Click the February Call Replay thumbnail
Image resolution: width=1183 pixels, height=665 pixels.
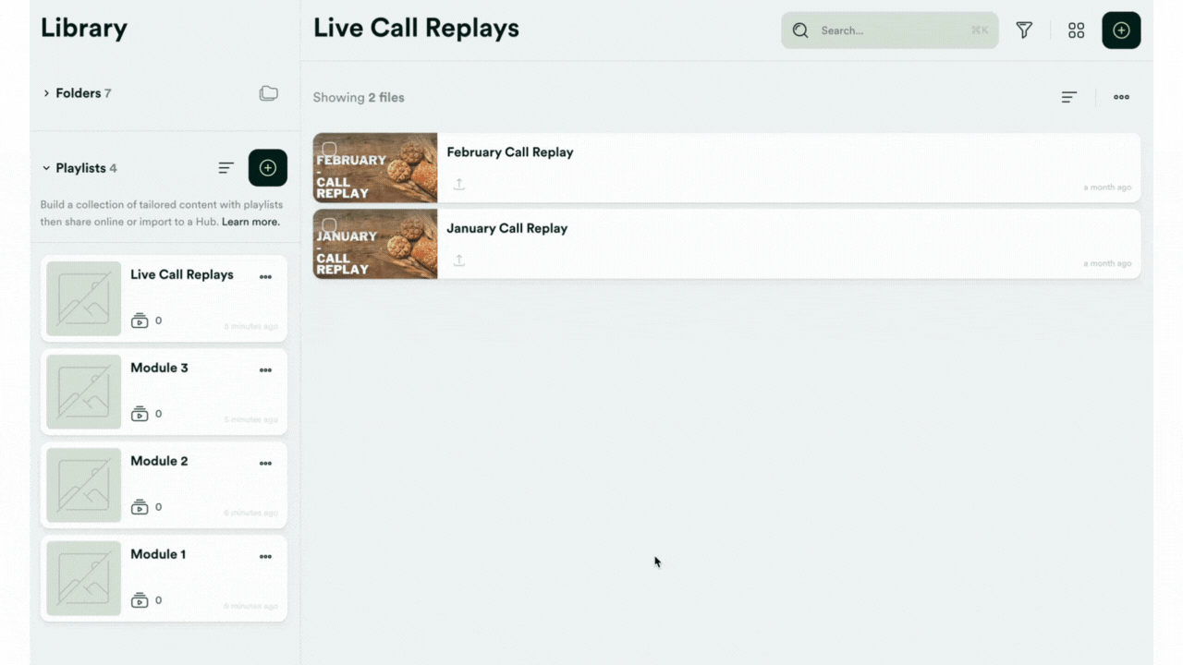(375, 168)
